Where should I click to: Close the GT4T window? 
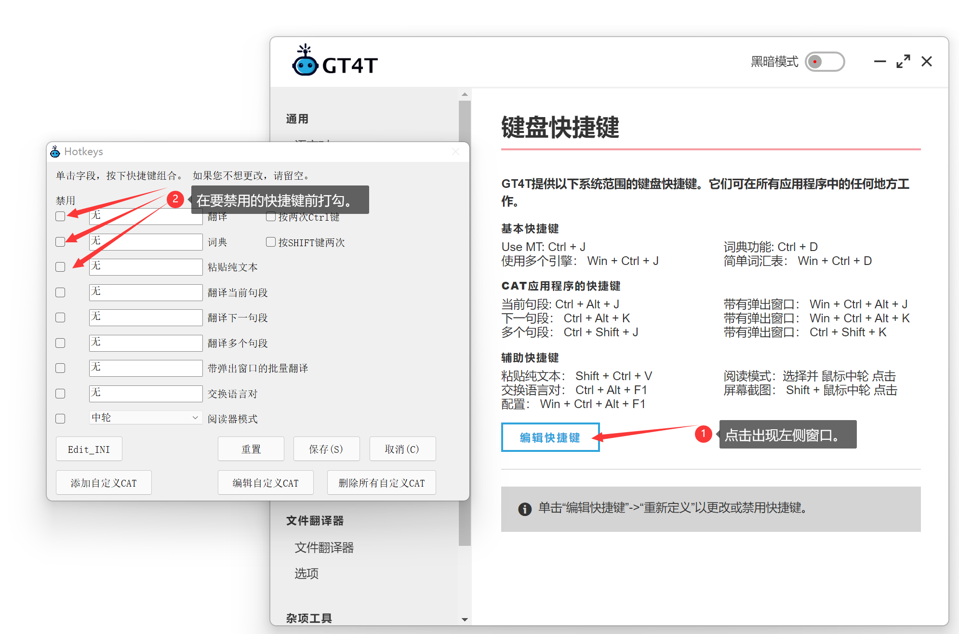926,62
